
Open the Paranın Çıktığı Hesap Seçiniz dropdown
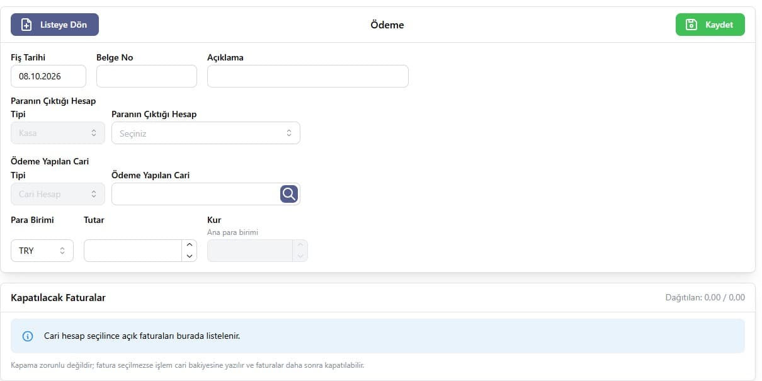click(206, 133)
